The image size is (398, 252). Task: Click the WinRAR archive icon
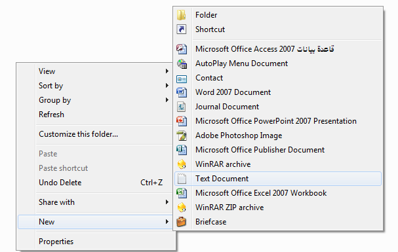pyautogui.click(x=182, y=164)
